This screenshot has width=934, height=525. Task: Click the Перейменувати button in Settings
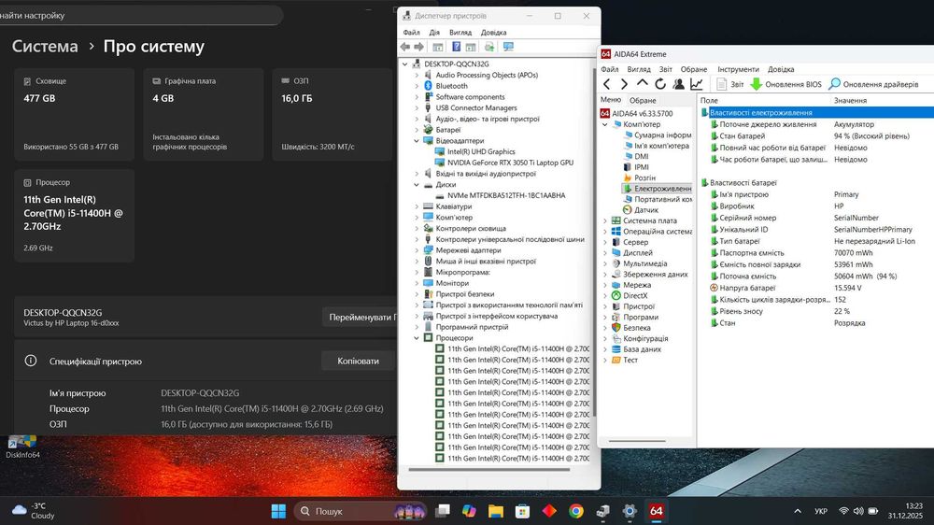[360, 317]
